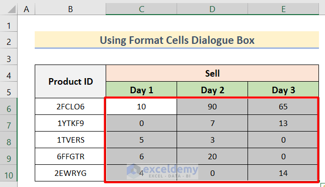Select column A header

(x=26, y=9)
